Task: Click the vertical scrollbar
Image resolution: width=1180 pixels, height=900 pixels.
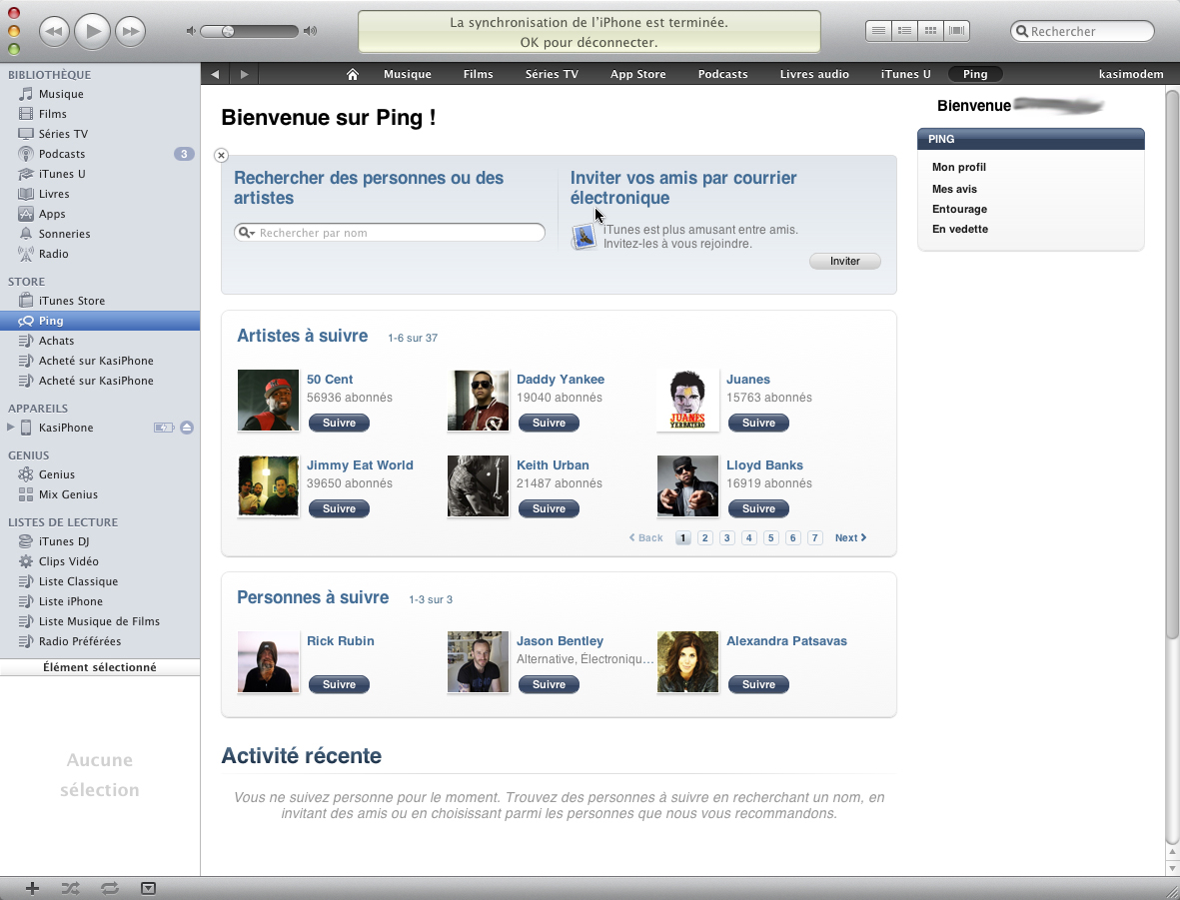Action: click(1172, 365)
